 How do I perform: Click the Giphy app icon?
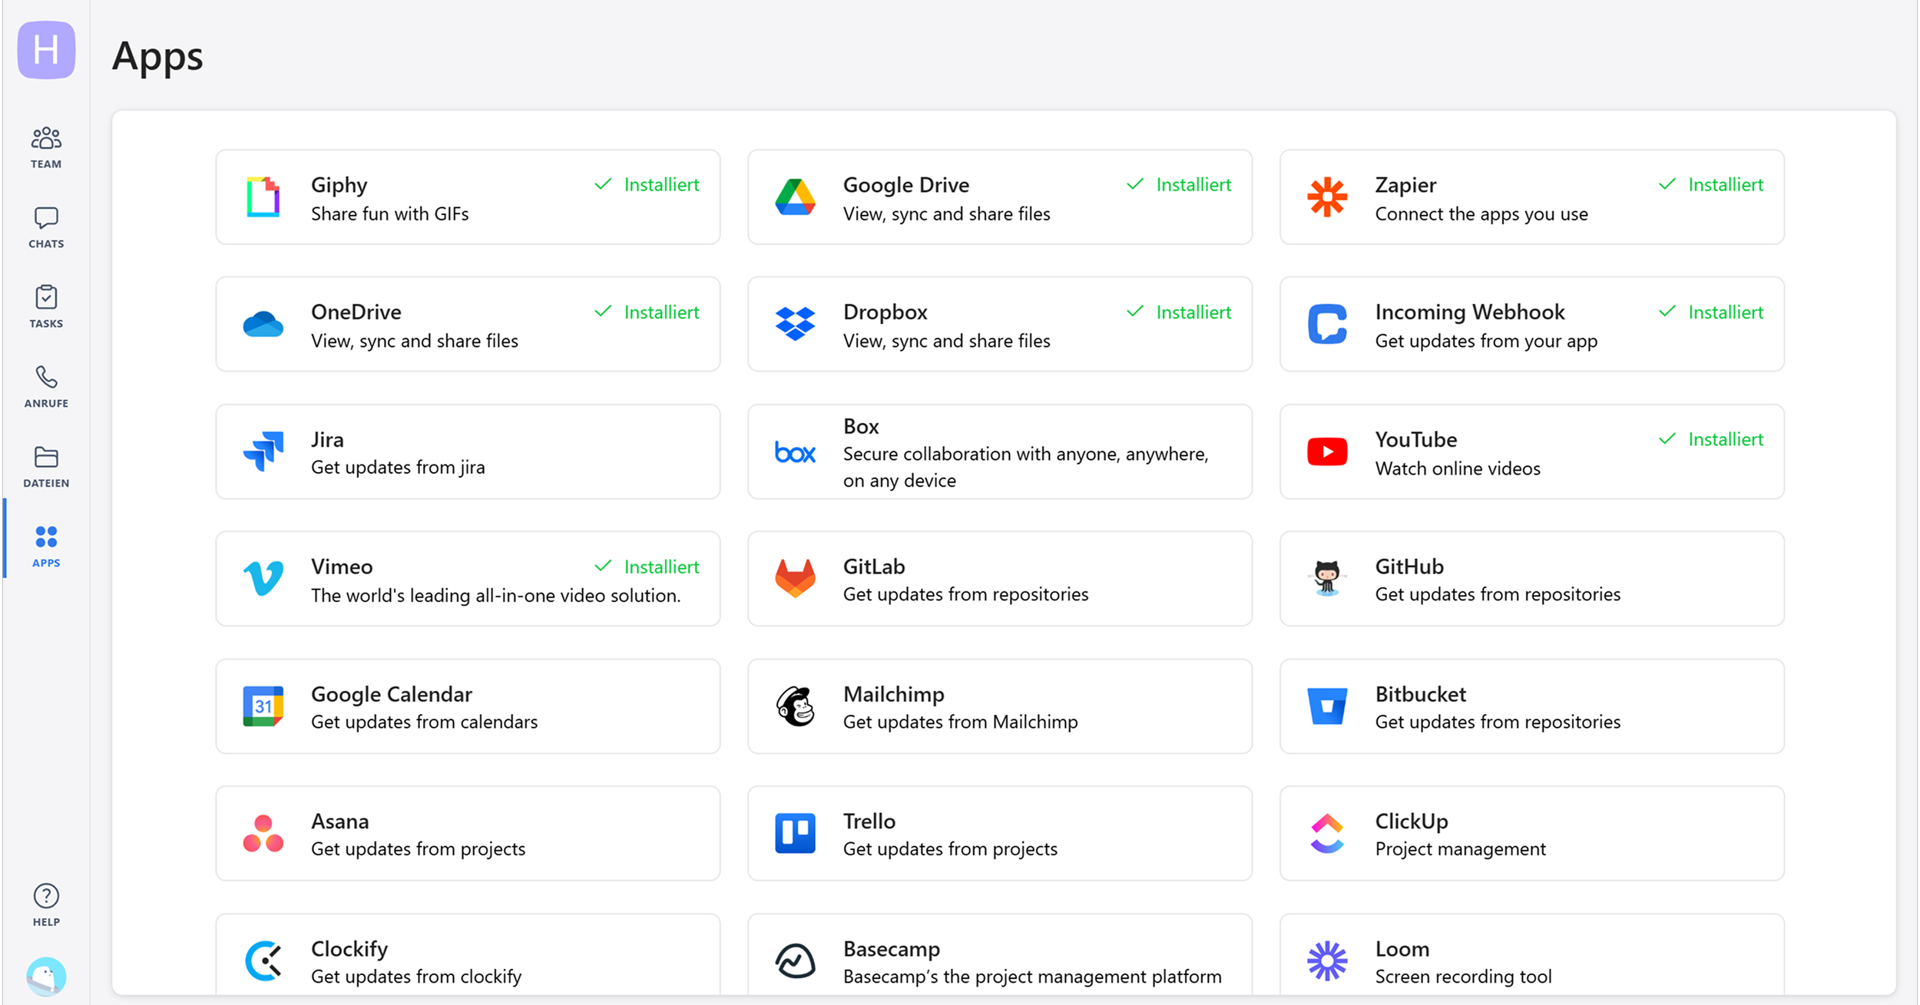point(263,197)
